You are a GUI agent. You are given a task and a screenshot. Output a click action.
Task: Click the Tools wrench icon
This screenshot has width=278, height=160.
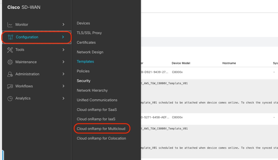pos(10,50)
